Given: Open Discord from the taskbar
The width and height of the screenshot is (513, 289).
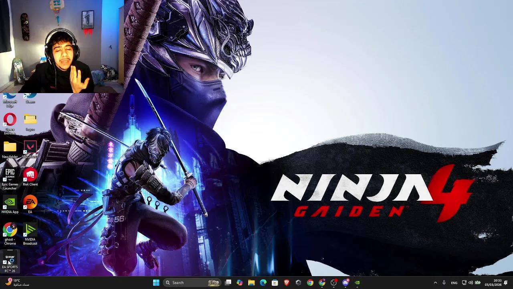Looking at the screenshot, I should click(x=345, y=283).
